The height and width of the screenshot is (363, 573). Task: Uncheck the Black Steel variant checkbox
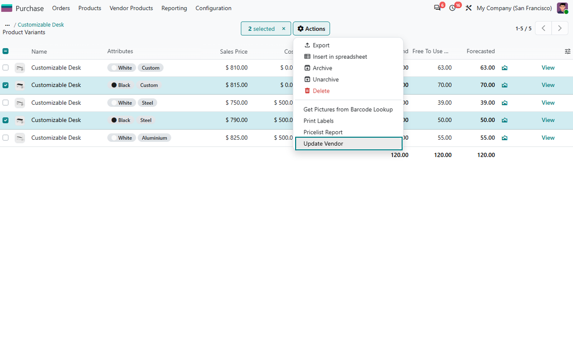[6, 120]
